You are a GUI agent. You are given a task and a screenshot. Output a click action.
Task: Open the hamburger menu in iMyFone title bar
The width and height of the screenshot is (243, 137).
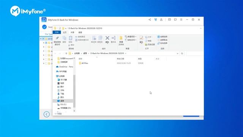(x=181, y=20)
